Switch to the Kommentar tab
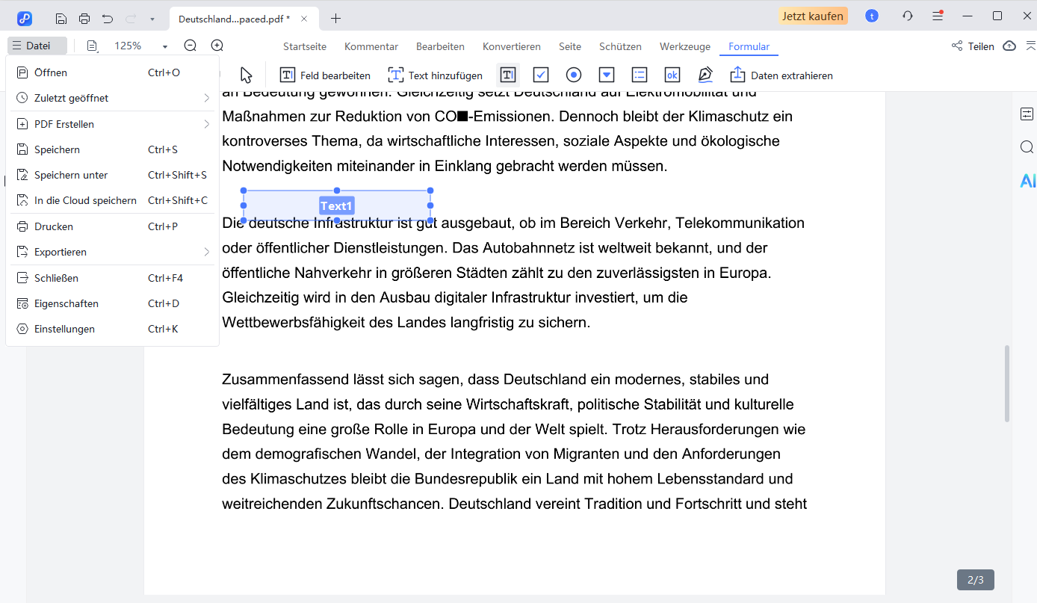 (x=371, y=46)
